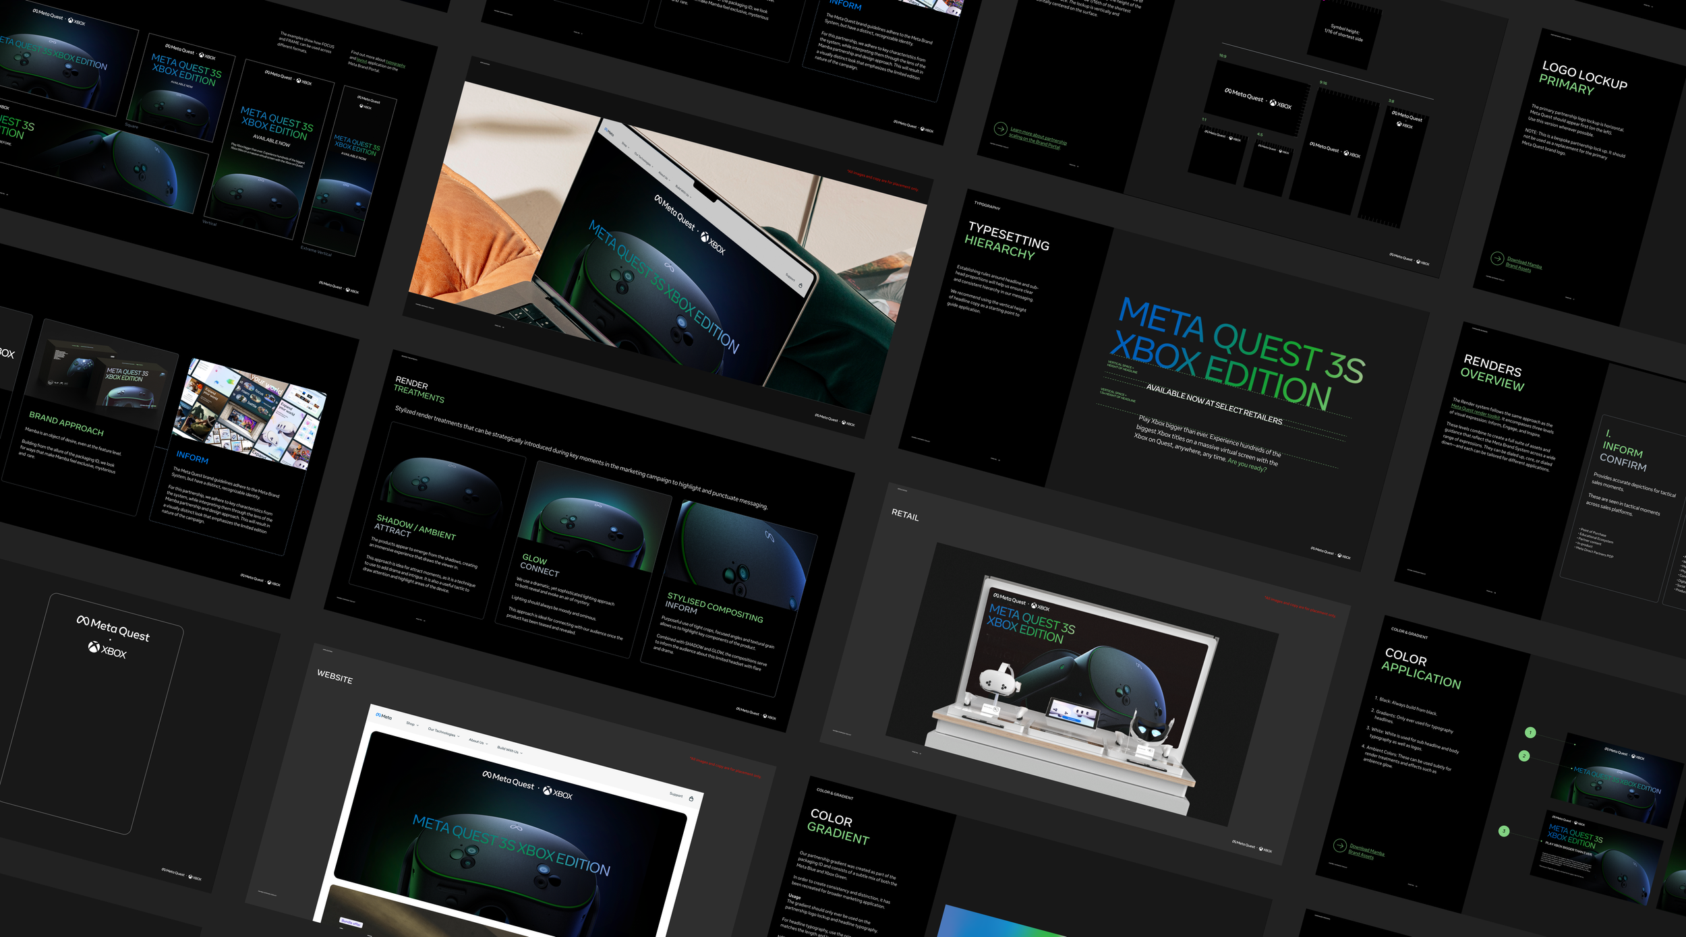Image resolution: width=1686 pixels, height=937 pixels.
Task: Click the '4:5' aspect ratio label
Action: [1260, 134]
